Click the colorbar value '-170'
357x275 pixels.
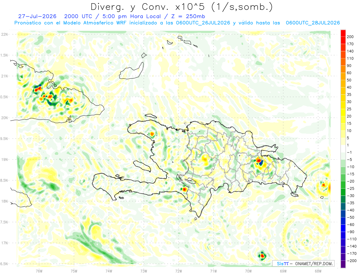point(351,253)
